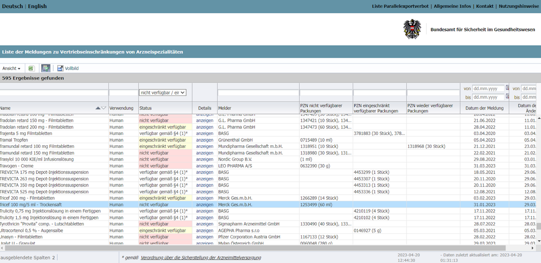Open Liste Parallelexportverbot menu item
Screen dimensions: 541x263
pyautogui.click(x=400, y=6)
